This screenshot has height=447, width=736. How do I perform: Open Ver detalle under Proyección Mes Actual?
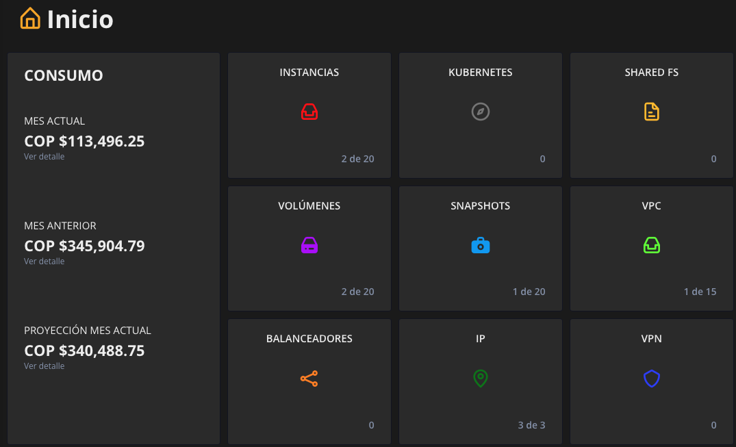44,366
